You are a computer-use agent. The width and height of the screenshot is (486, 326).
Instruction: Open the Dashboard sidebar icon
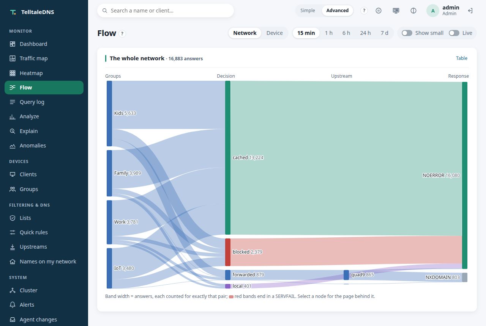tap(13, 44)
